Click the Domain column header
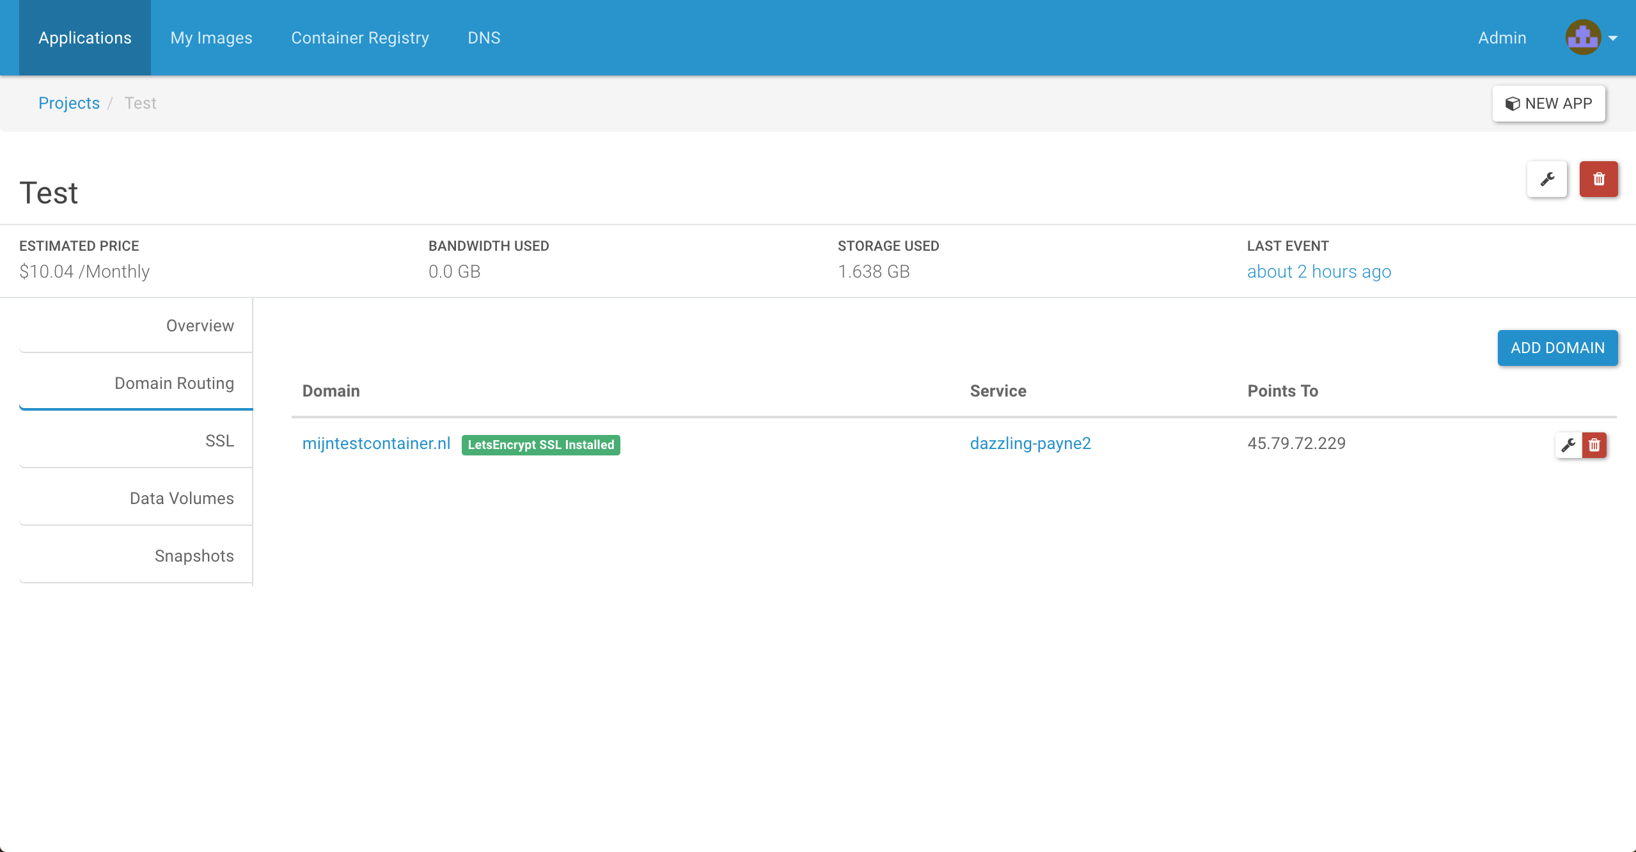 coord(331,391)
